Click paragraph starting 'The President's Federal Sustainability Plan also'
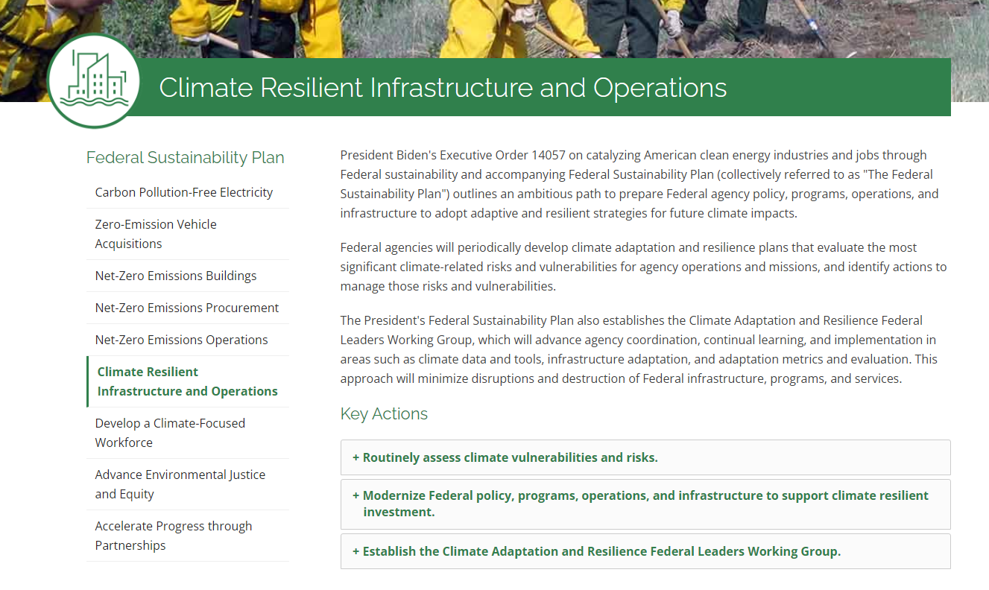Screen dimensions: 989x590 (639, 349)
